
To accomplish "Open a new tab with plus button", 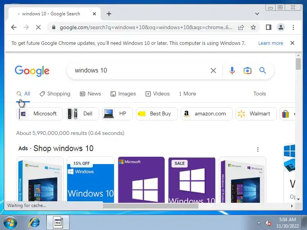I will click(109, 14).
